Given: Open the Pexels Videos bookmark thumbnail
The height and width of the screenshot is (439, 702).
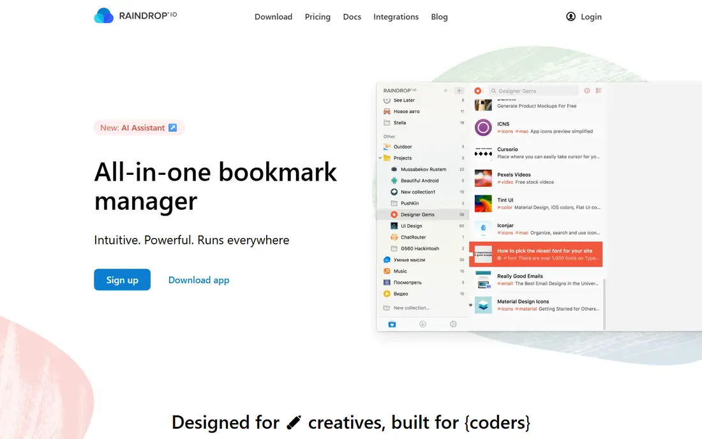Looking at the screenshot, I should coord(483,178).
